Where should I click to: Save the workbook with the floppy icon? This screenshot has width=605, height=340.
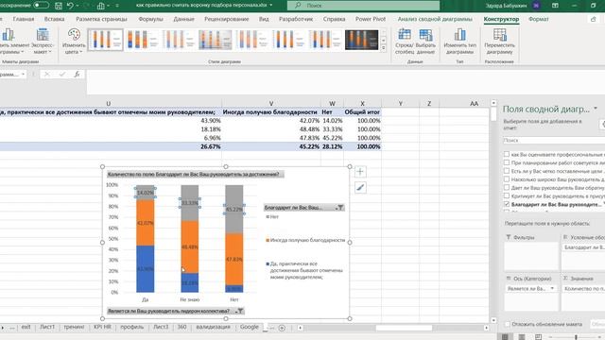click(59, 6)
